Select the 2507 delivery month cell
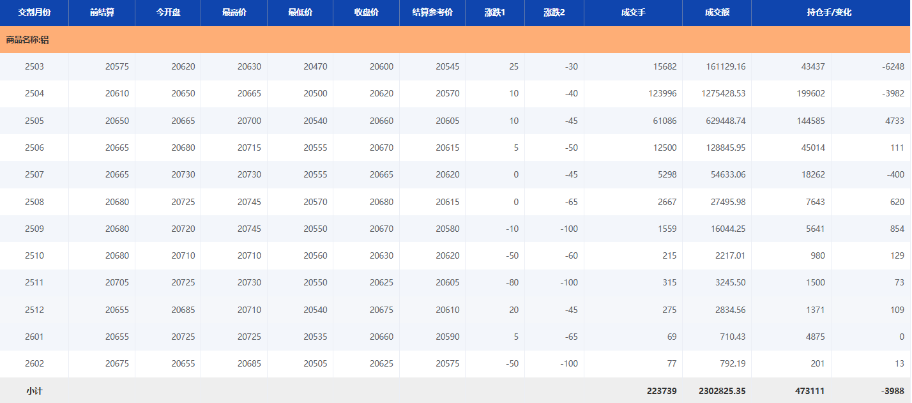This screenshot has height=403, width=912. click(x=34, y=174)
